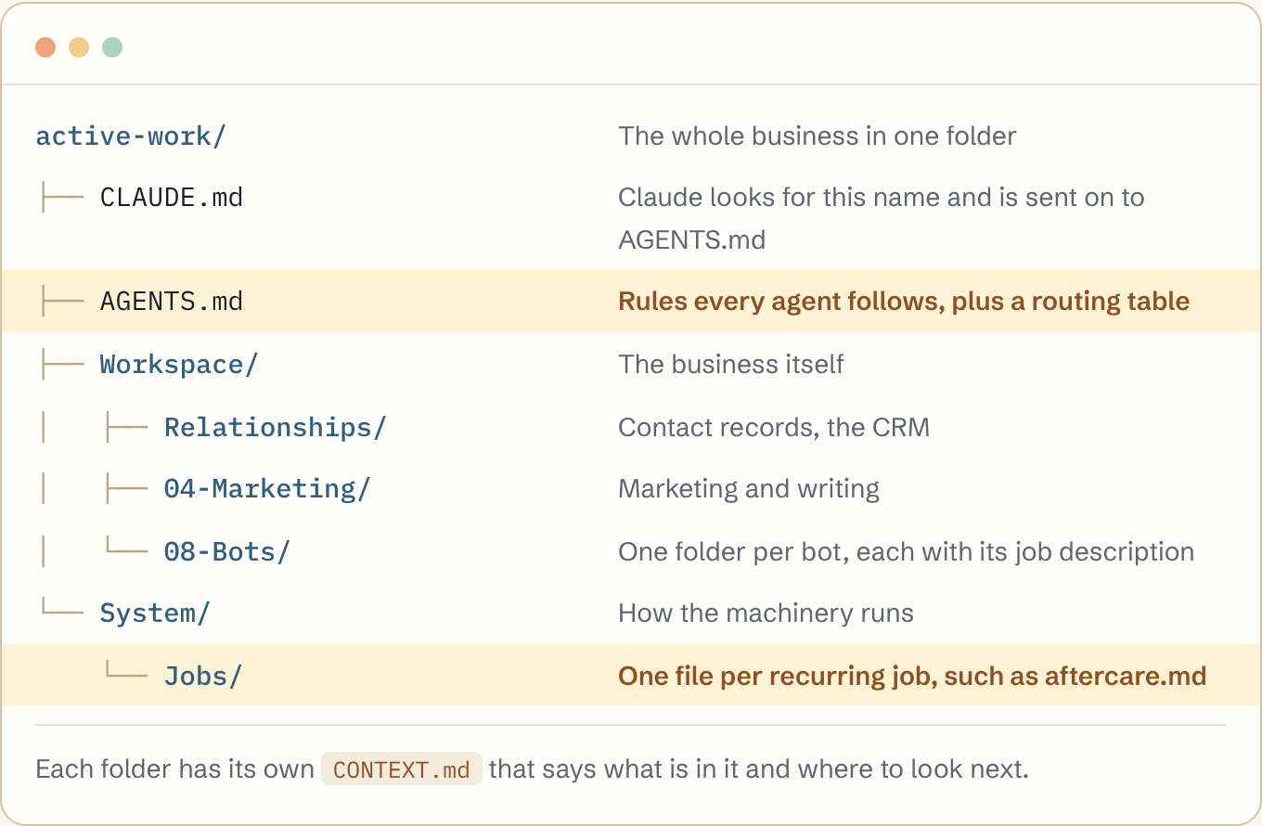The height and width of the screenshot is (826, 1262).
Task: Click the text "Contact records, the CRM"
Action: tap(774, 427)
